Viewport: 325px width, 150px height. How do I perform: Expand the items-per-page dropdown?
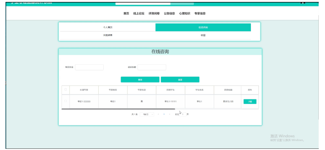pyautogui.click(x=147, y=114)
